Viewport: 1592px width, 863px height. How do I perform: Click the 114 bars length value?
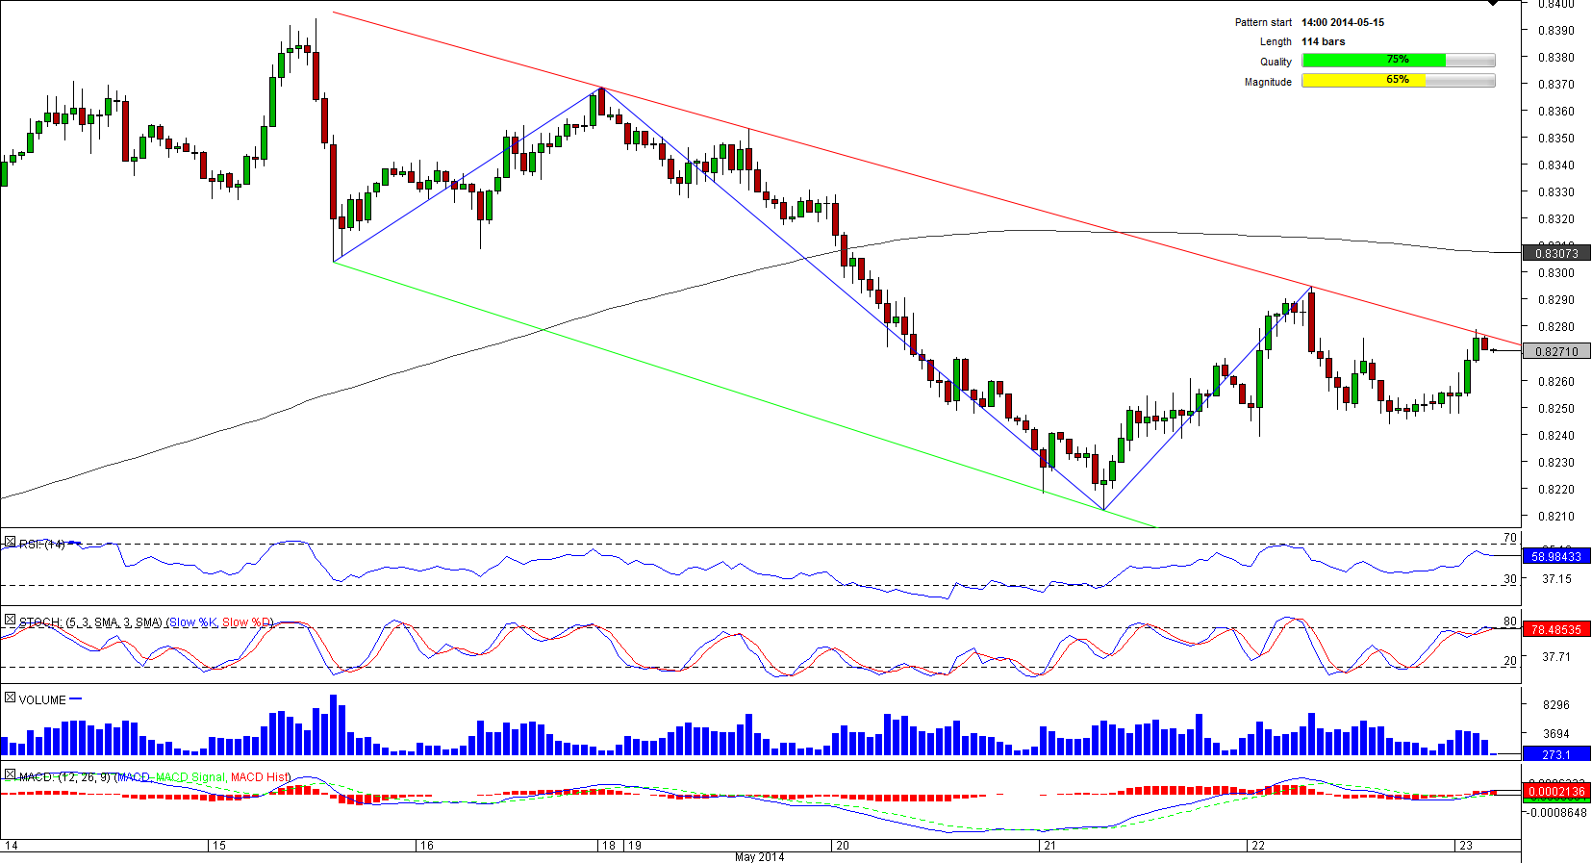[1324, 41]
